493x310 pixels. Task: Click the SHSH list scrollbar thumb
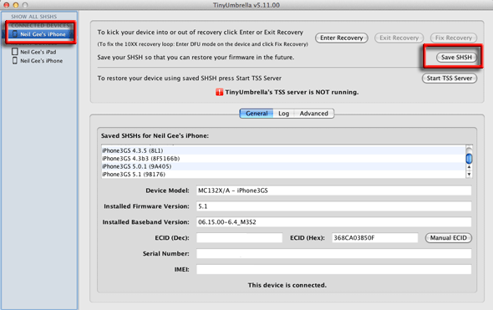(x=469, y=158)
